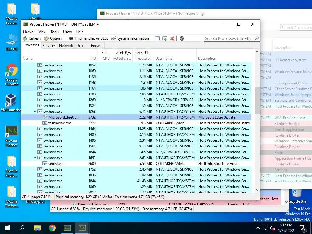Click the shield icon in toolbar
This screenshot has height=234, width=312.
(x=182, y=38)
